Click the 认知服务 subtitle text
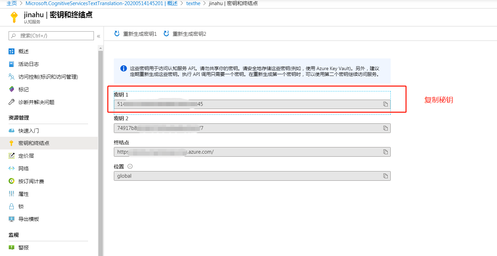 coord(32,22)
